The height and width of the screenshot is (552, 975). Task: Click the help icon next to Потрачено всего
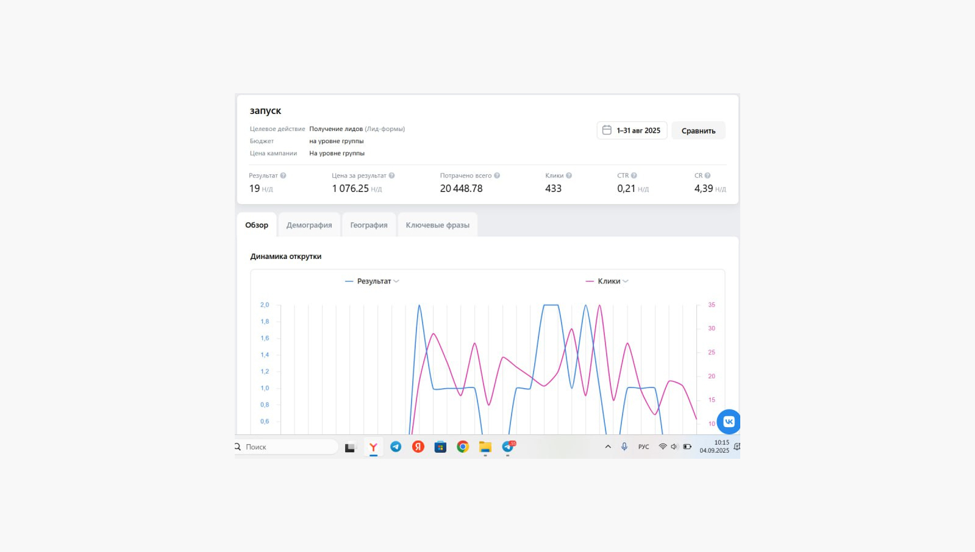[497, 175]
